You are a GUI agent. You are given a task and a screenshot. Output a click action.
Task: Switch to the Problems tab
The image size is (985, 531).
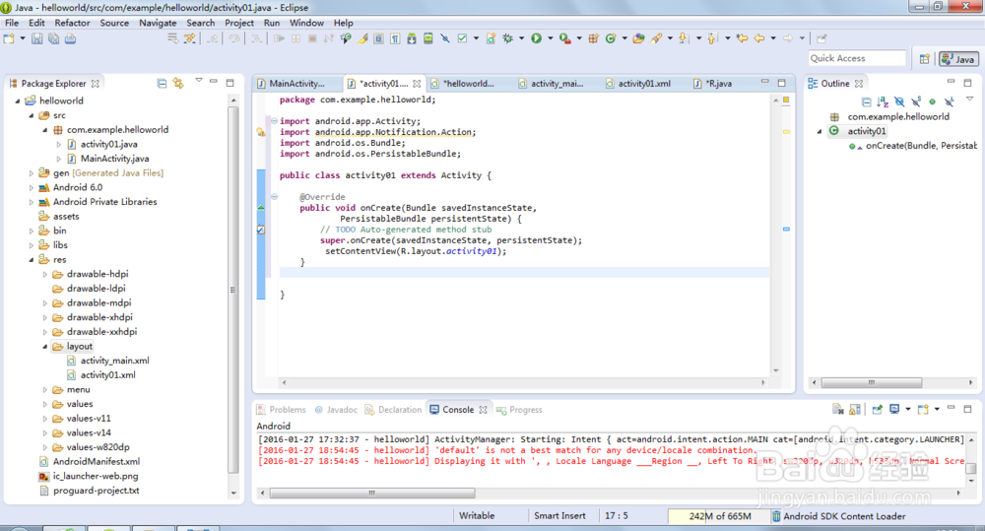pos(281,410)
